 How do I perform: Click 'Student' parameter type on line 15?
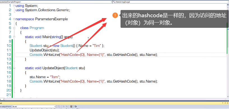pos(71,68)
